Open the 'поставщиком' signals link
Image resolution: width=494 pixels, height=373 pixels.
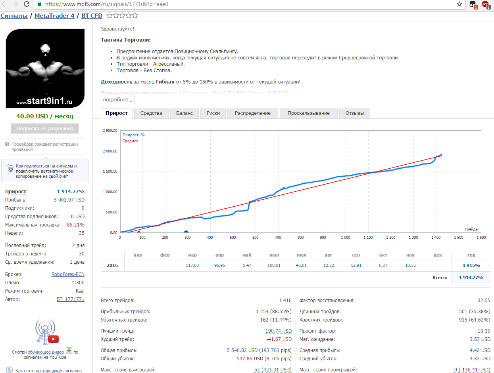[x=49, y=371]
